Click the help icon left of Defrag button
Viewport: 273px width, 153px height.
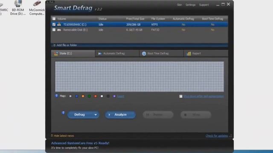pyautogui.click(x=63, y=113)
